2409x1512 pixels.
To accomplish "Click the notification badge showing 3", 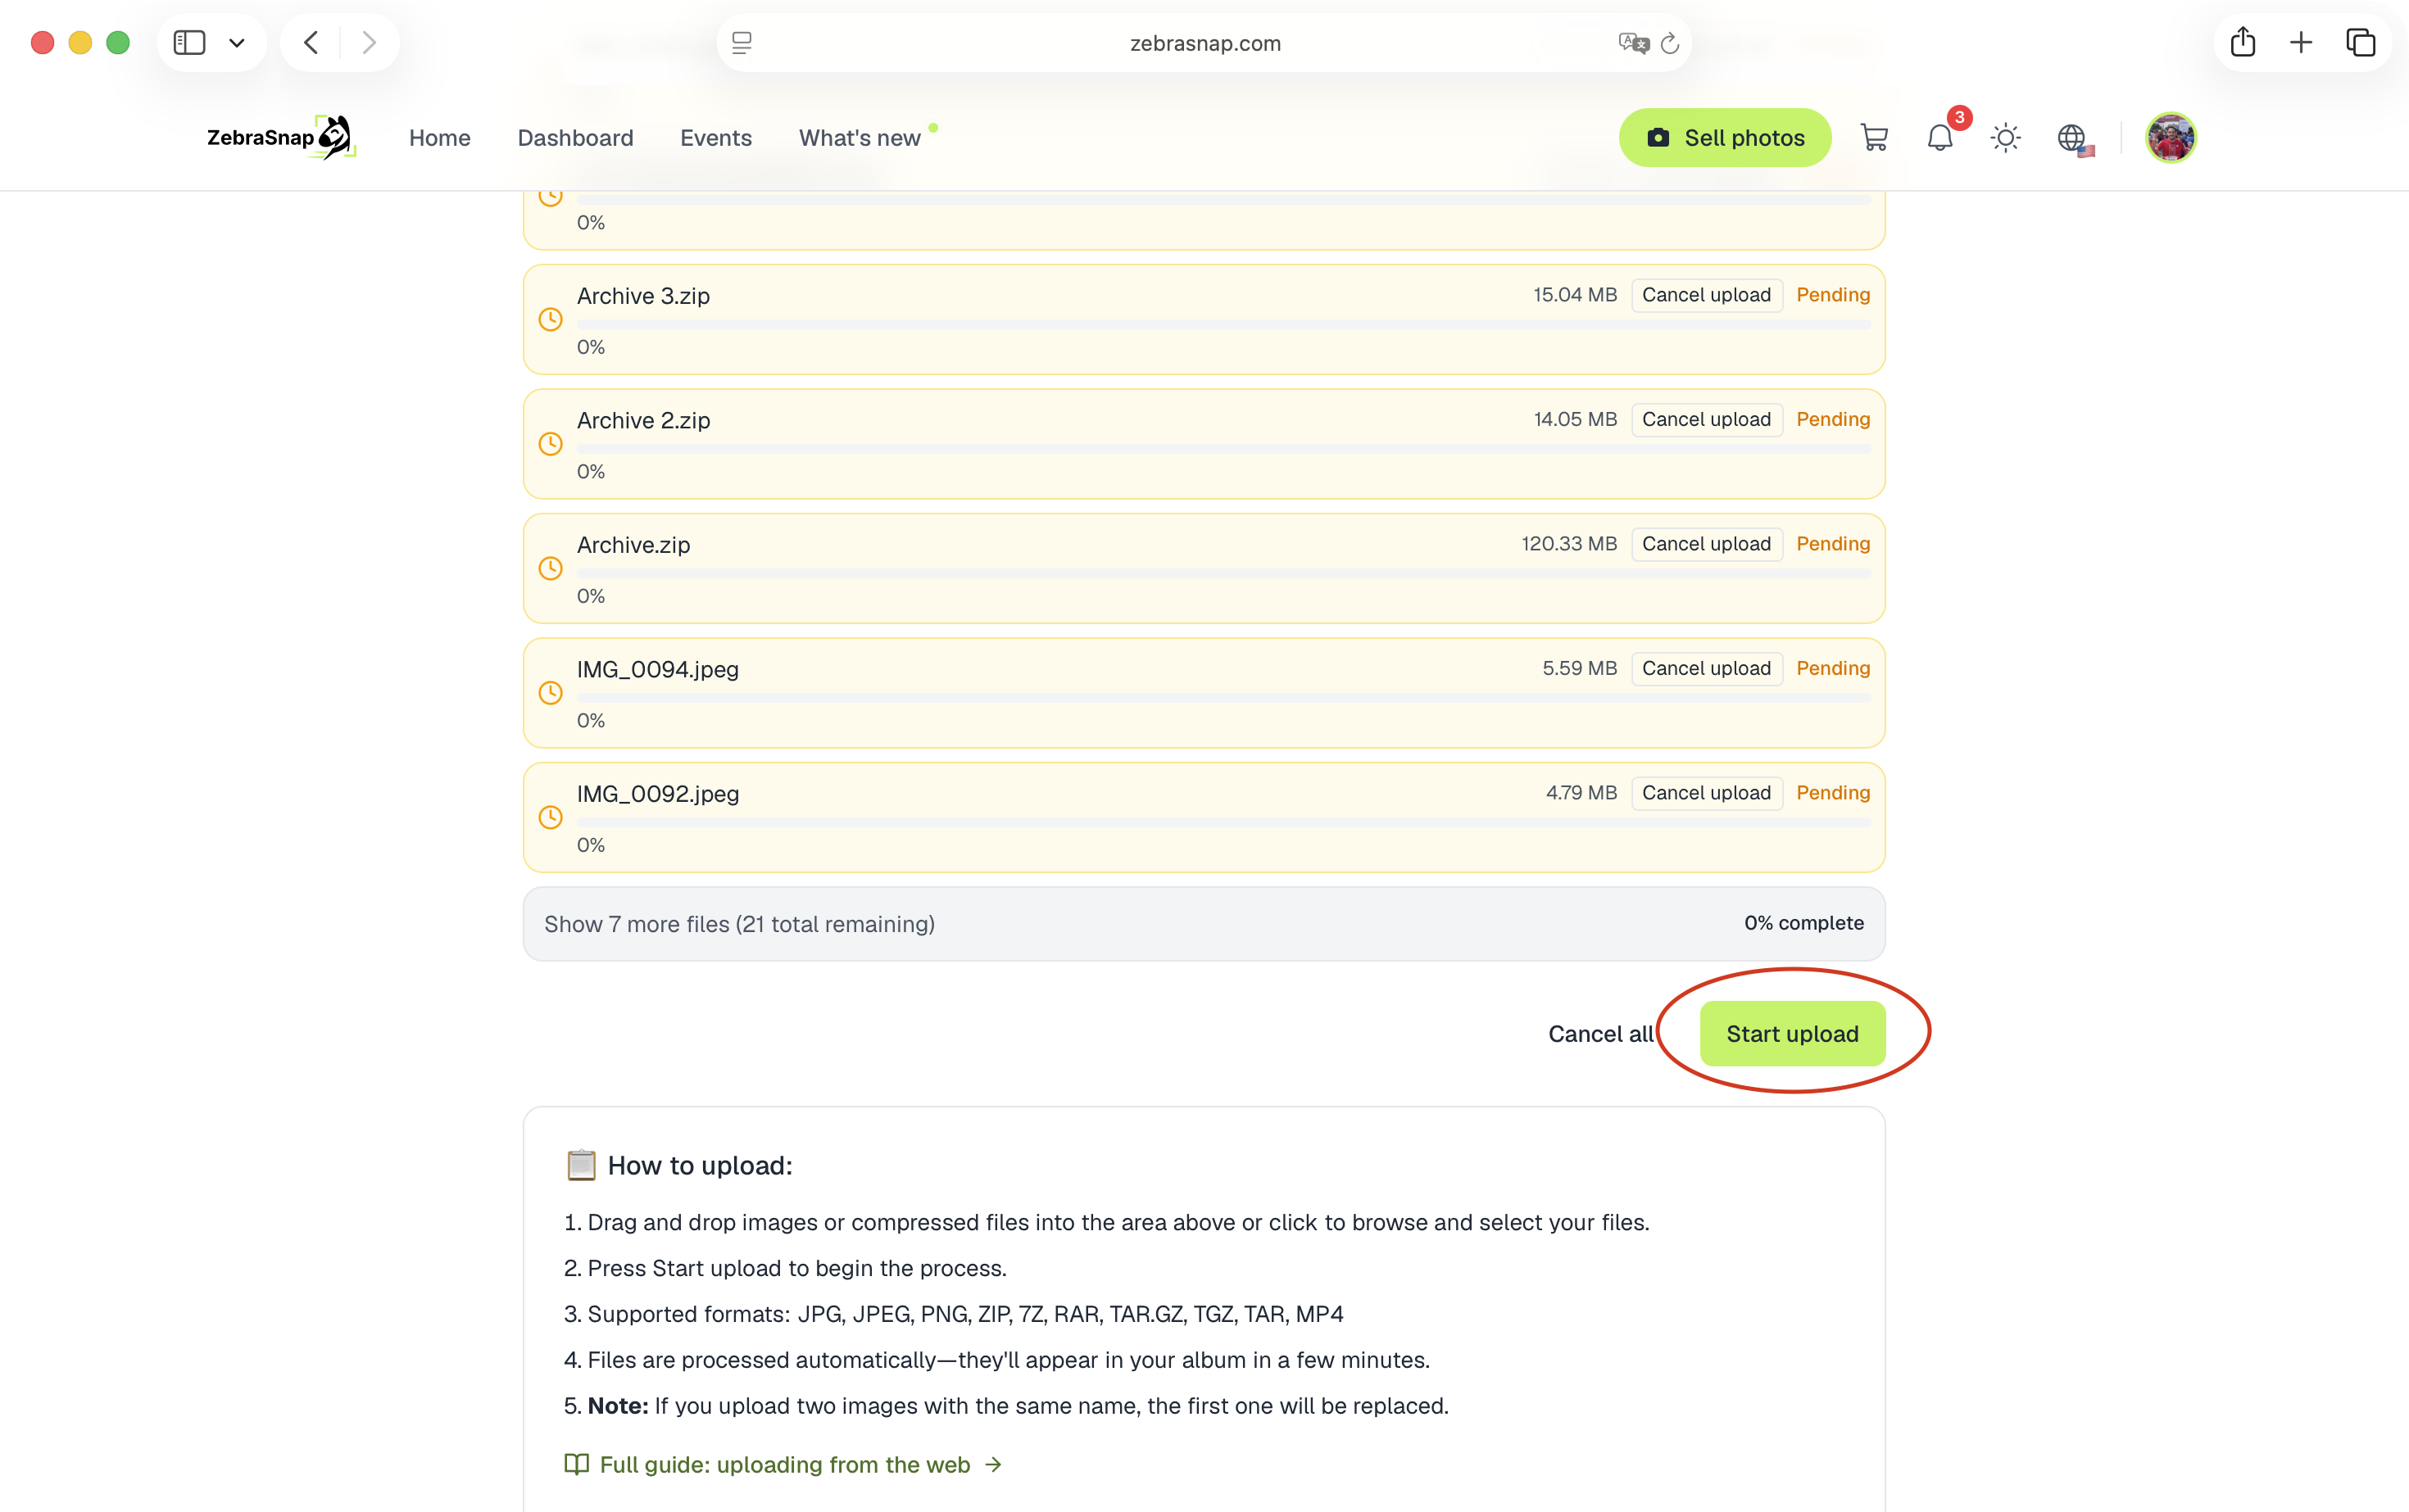I will point(1959,118).
